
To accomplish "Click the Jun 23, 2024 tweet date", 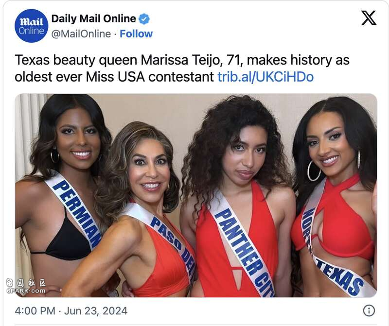I will tap(96, 310).
